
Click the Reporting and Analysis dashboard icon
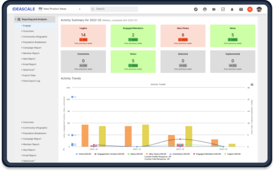point(19,19)
